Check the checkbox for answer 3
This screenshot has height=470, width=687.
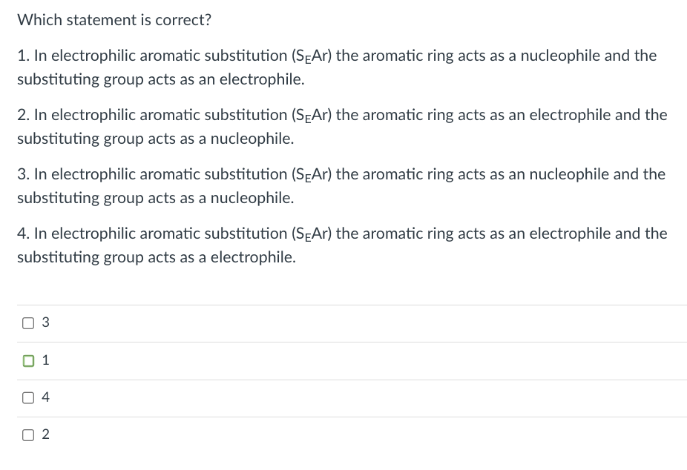[28, 322]
